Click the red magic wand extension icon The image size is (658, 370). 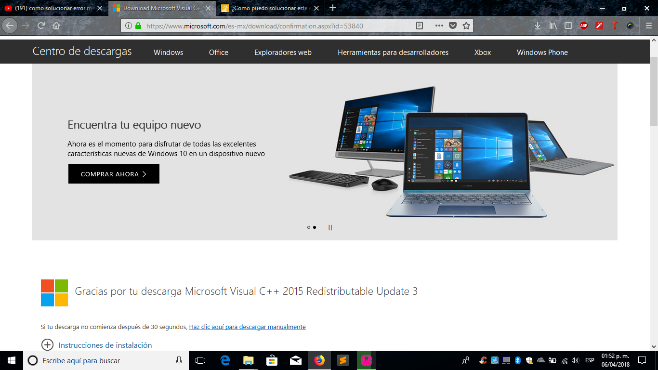coord(599,26)
